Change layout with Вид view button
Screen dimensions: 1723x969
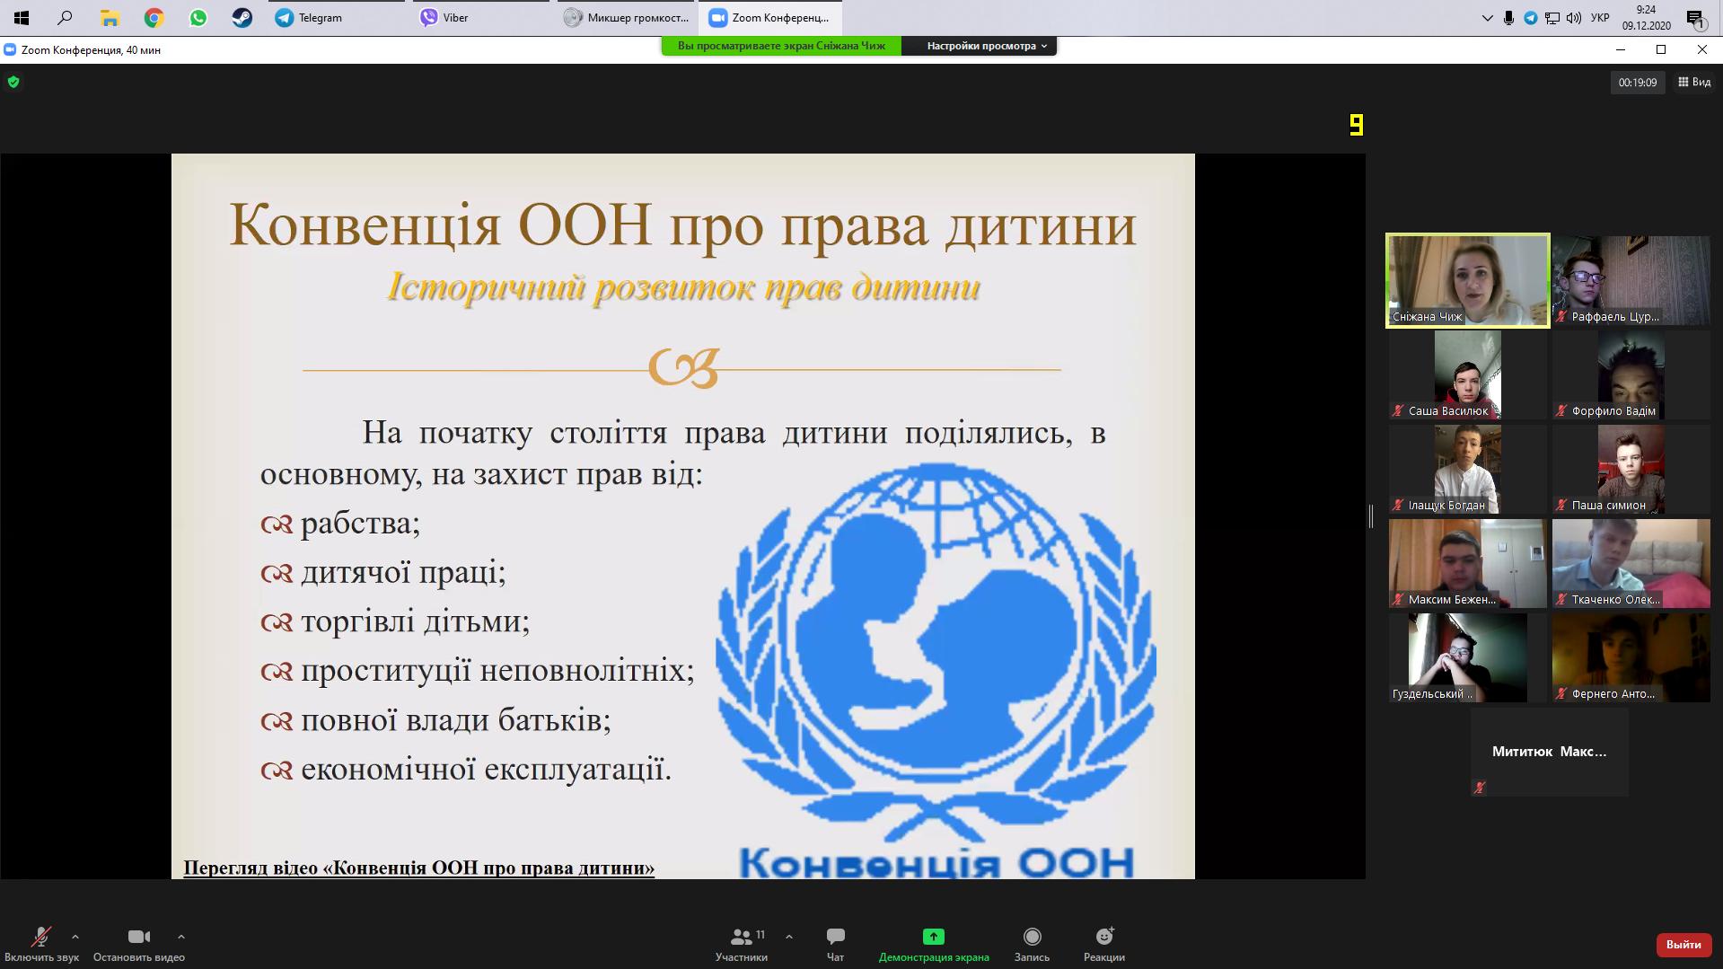tap(1694, 83)
